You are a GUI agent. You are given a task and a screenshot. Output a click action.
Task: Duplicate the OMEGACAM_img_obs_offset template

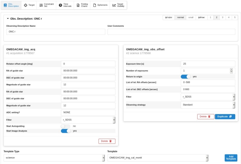[225, 116]
